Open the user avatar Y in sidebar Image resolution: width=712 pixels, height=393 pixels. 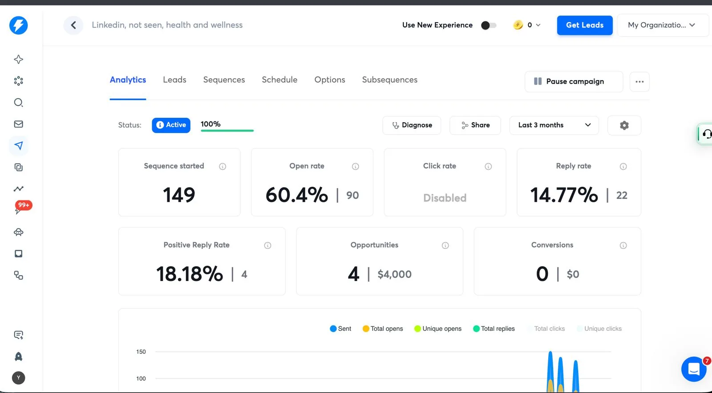point(18,378)
